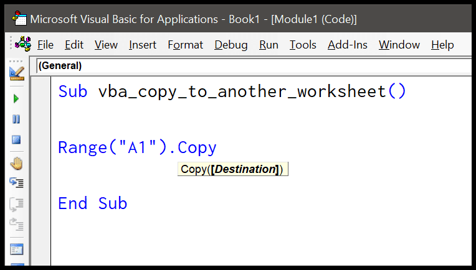
Task: Open the (General) object dropdown
Action: point(254,66)
